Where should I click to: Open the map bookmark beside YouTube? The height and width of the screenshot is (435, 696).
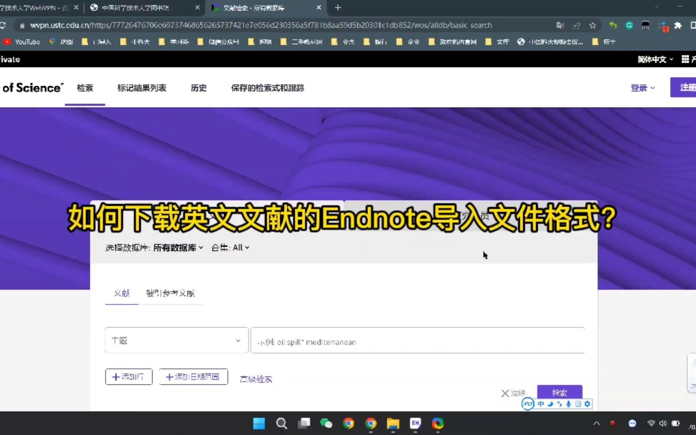coord(61,42)
